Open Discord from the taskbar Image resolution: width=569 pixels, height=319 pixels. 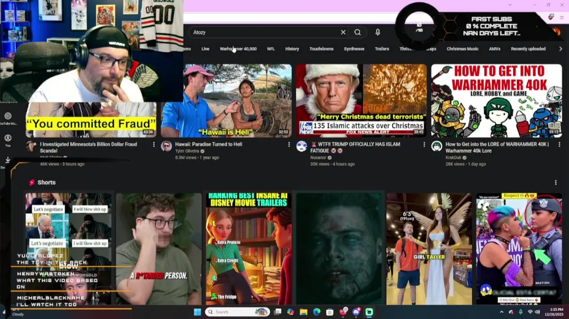pos(356,312)
